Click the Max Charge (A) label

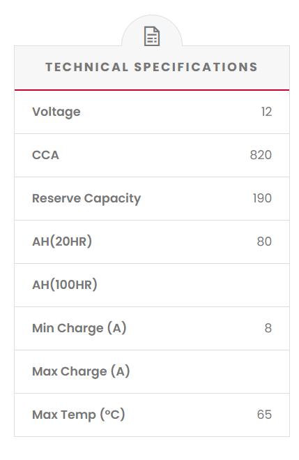point(81,371)
